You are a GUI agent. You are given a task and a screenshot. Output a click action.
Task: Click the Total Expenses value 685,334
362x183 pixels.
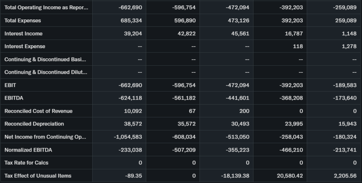[131, 20]
